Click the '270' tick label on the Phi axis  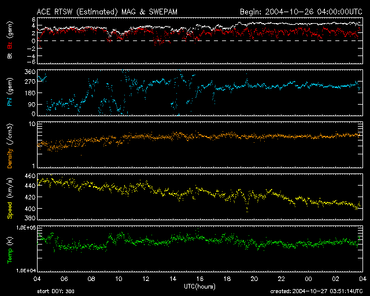[30, 82]
